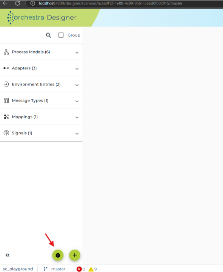Click the git branch icon
The height and width of the screenshot is (272, 223).
45,269
